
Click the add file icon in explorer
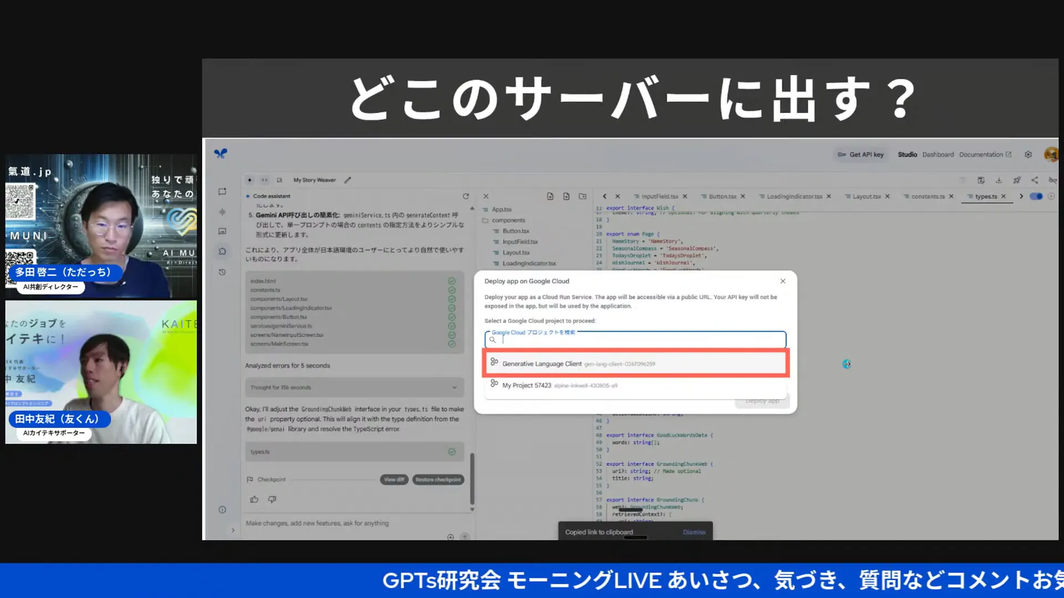(x=550, y=196)
